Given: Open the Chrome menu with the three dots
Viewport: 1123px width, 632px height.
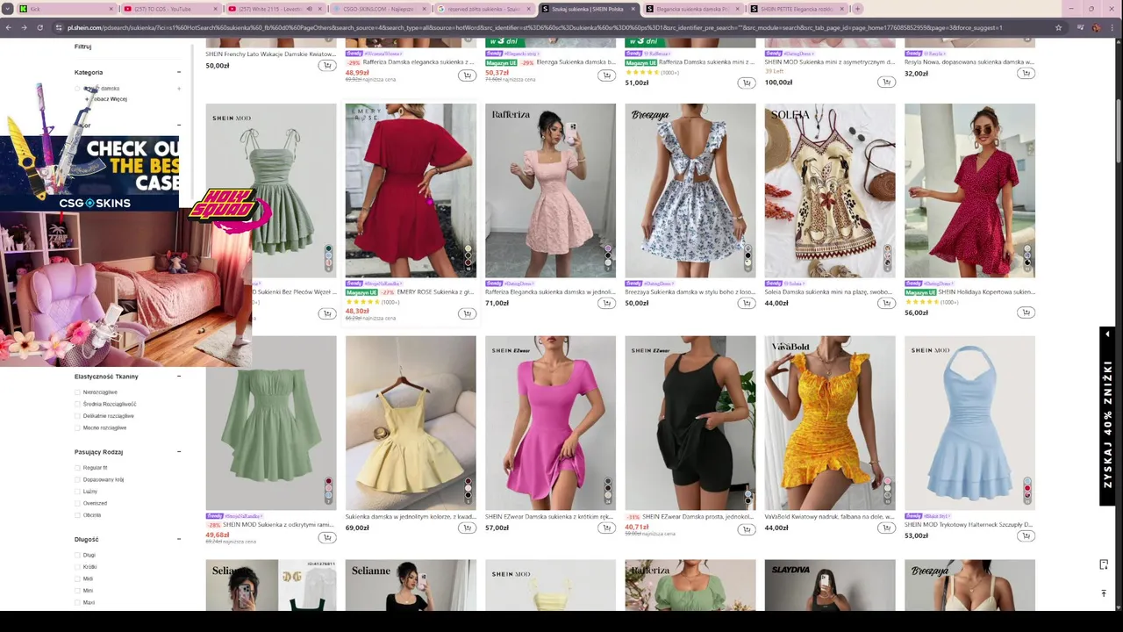Looking at the screenshot, I should point(1114,27).
